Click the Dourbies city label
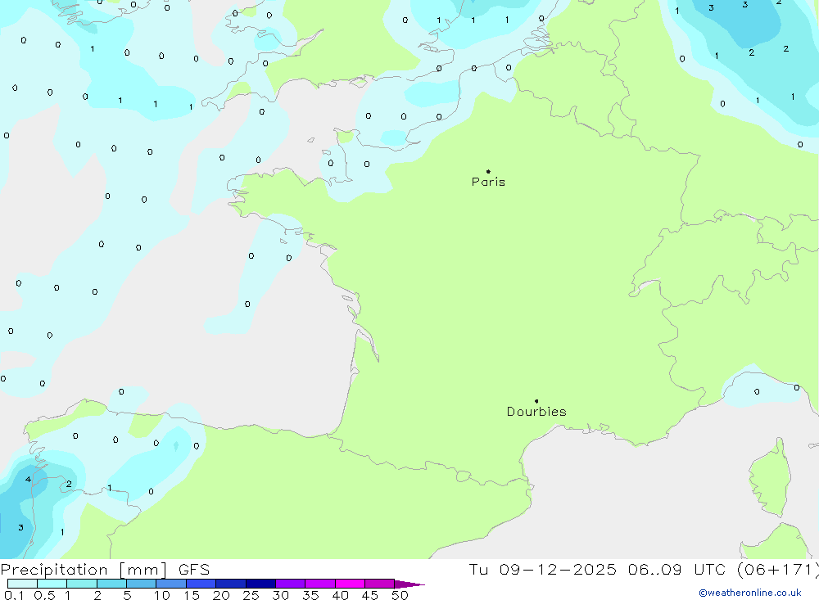819x600 pixels. tap(536, 412)
